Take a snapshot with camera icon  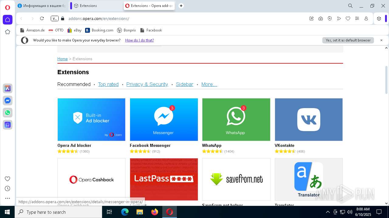321,18
